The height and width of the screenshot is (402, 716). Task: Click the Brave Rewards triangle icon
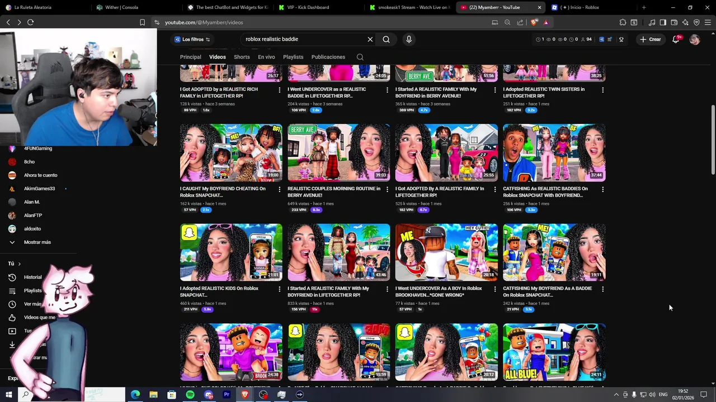(545, 22)
